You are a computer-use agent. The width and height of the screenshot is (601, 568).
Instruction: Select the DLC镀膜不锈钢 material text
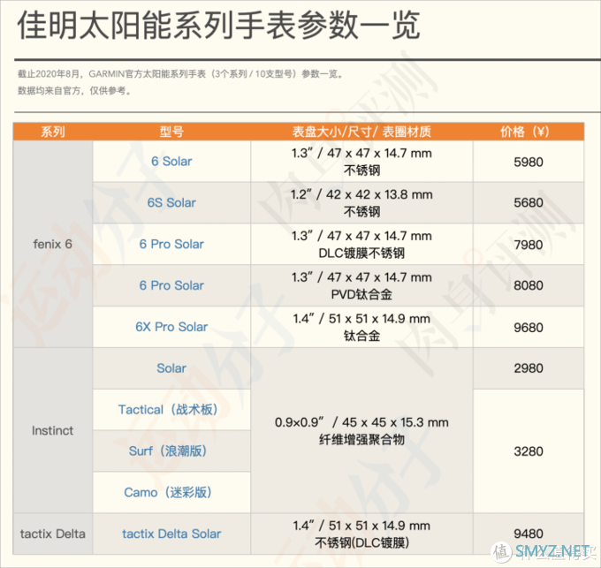click(361, 253)
